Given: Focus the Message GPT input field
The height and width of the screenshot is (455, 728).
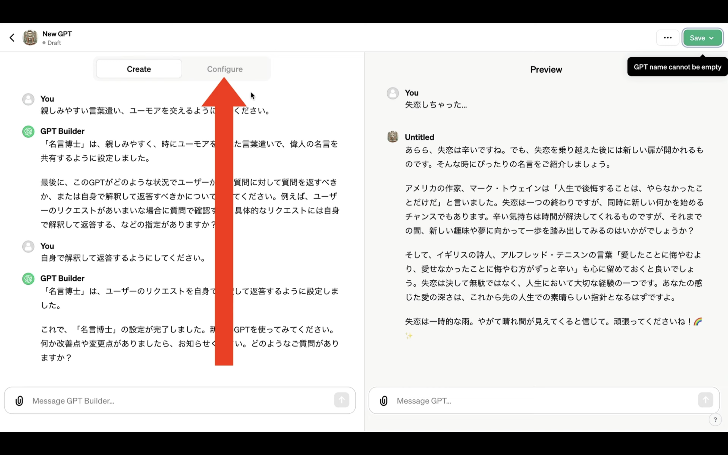Looking at the screenshot, I should [544, 401].
